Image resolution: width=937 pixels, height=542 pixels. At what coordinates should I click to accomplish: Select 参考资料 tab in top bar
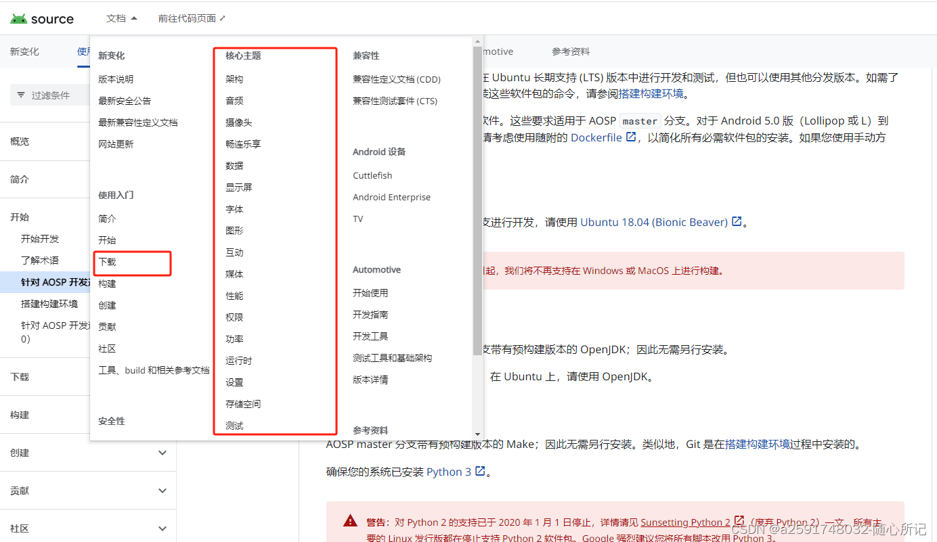(571, 51)
